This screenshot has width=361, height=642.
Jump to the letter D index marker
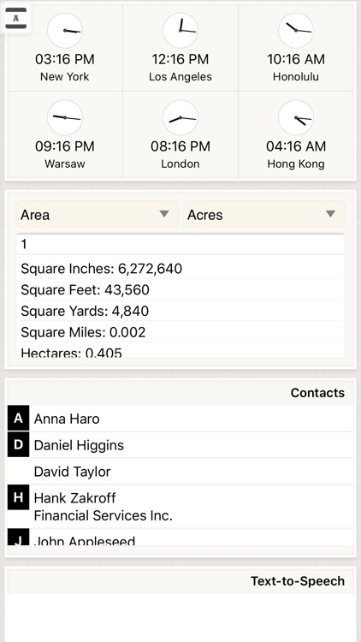point(19,444)
